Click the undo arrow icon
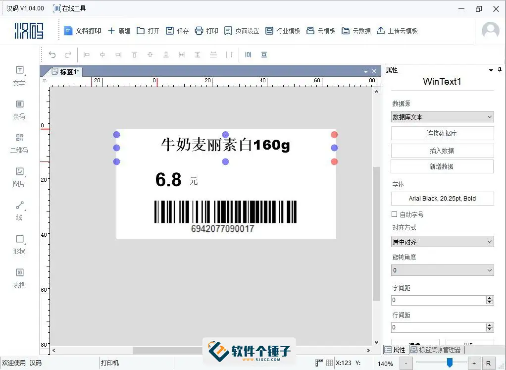This screenshot has width=506, height=370. [52, 54]
